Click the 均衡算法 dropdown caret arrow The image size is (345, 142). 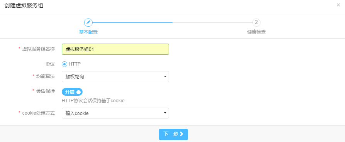[x=165, y=77]
